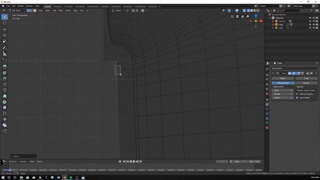Click the green Y axis gizmo handle
Image resolution: width=320 pixels, height=180 pixels.
[255, 21]
